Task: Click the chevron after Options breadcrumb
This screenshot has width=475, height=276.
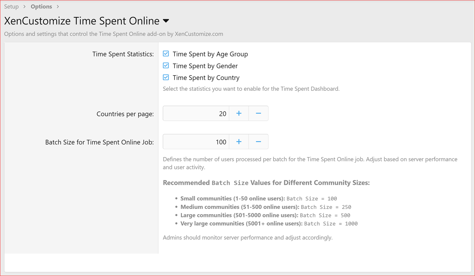Action: tap(58, 6)
